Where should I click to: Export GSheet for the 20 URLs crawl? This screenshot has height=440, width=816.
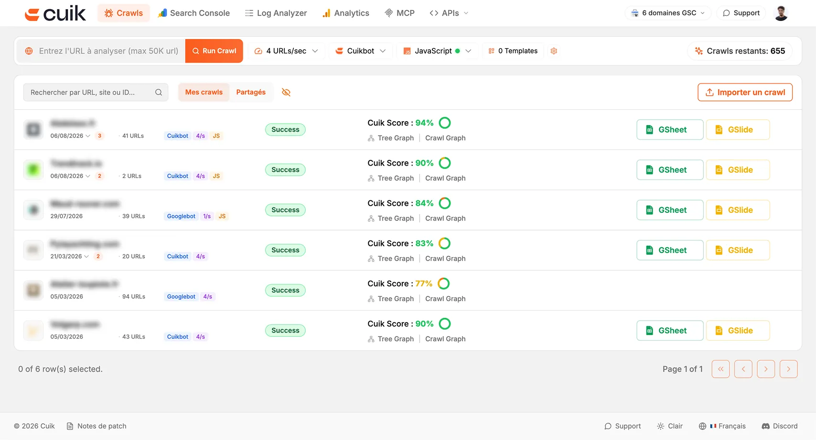click(x=670, y=250)
